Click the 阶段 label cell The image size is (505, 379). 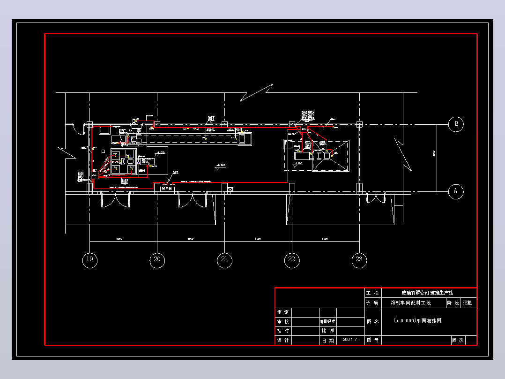click(x=453, y=303)
